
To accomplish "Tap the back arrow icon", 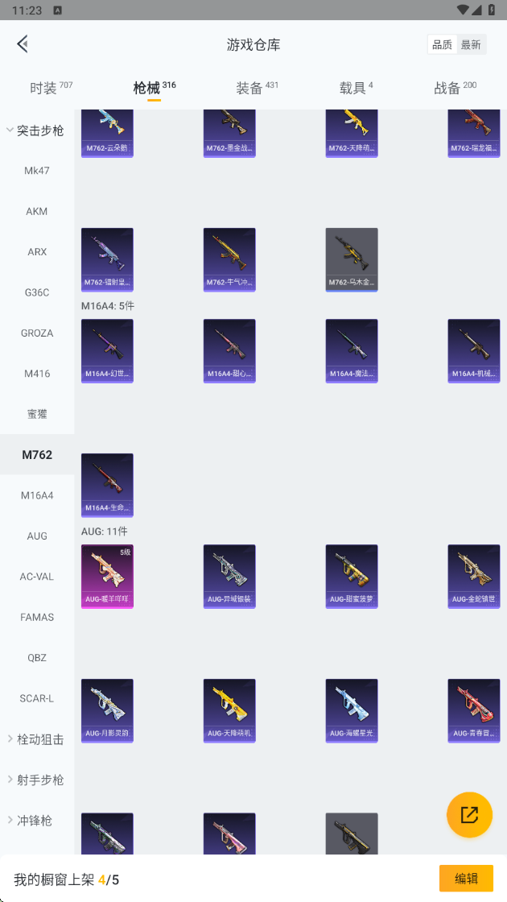I will click(x=23, y=44).
